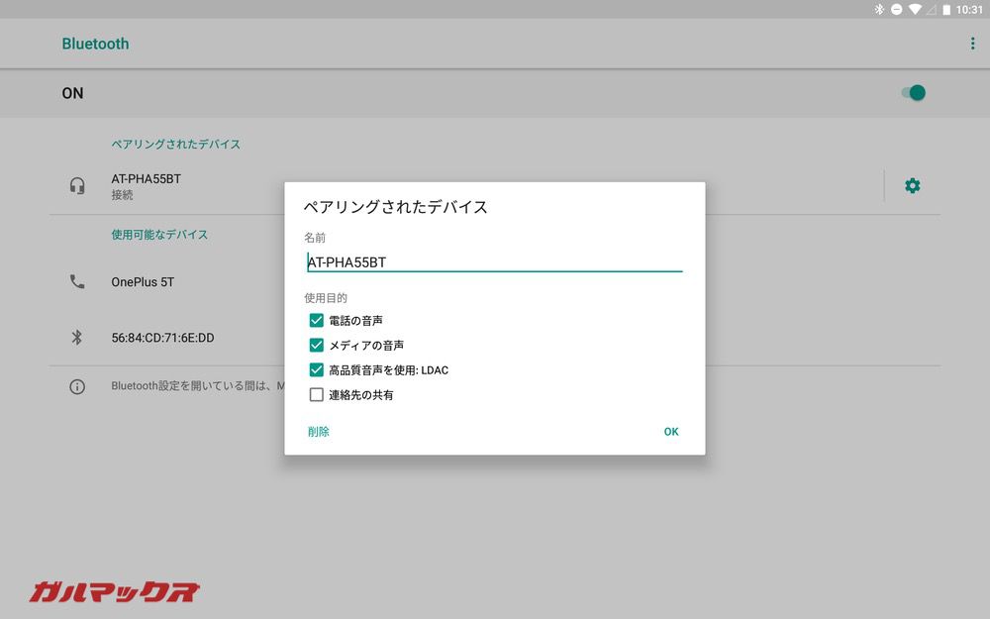This screenshot has height=619, width=990.
Task: Open the overflow menu on the Bluetooth screen
Action: (x=971, y=43)
